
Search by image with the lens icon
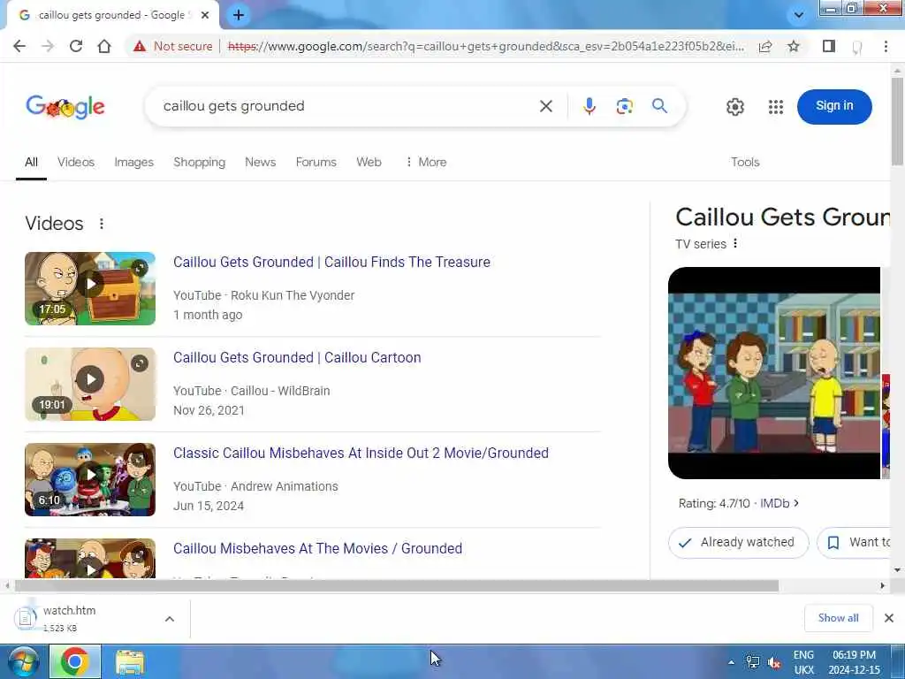pos(625,106)
